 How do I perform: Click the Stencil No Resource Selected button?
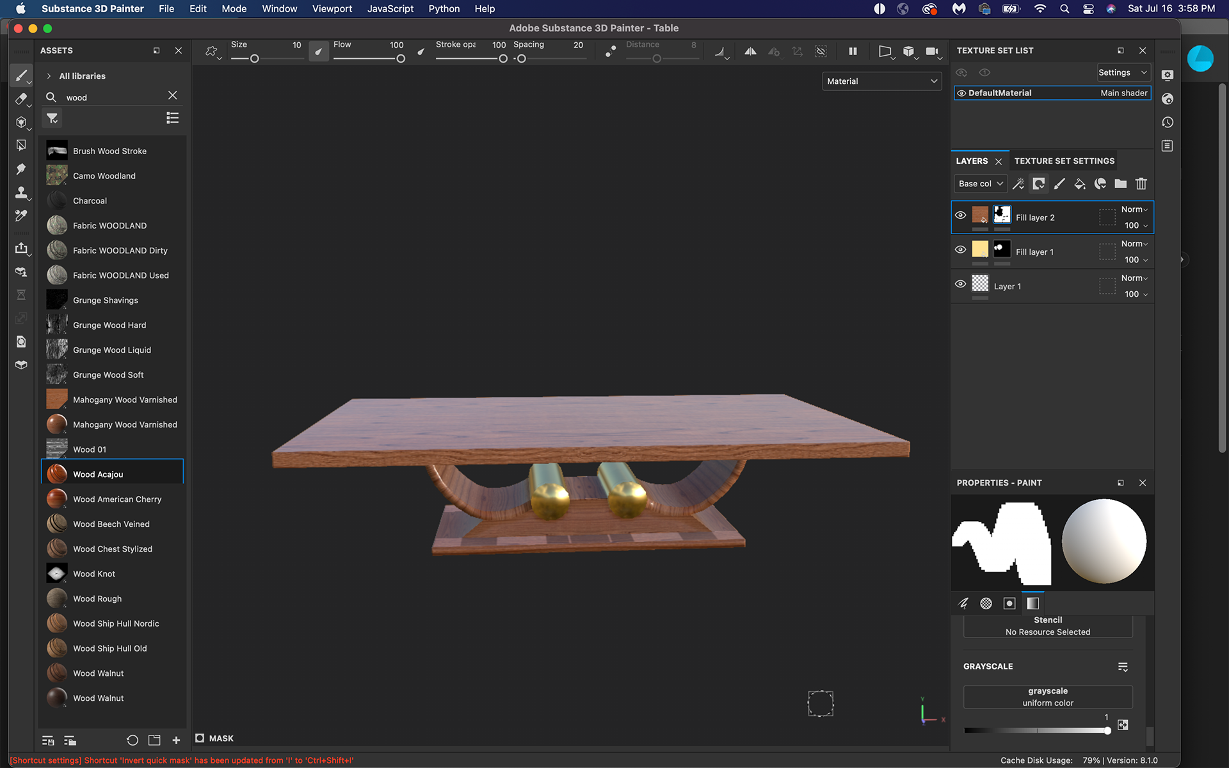(x=1048, y=626)
